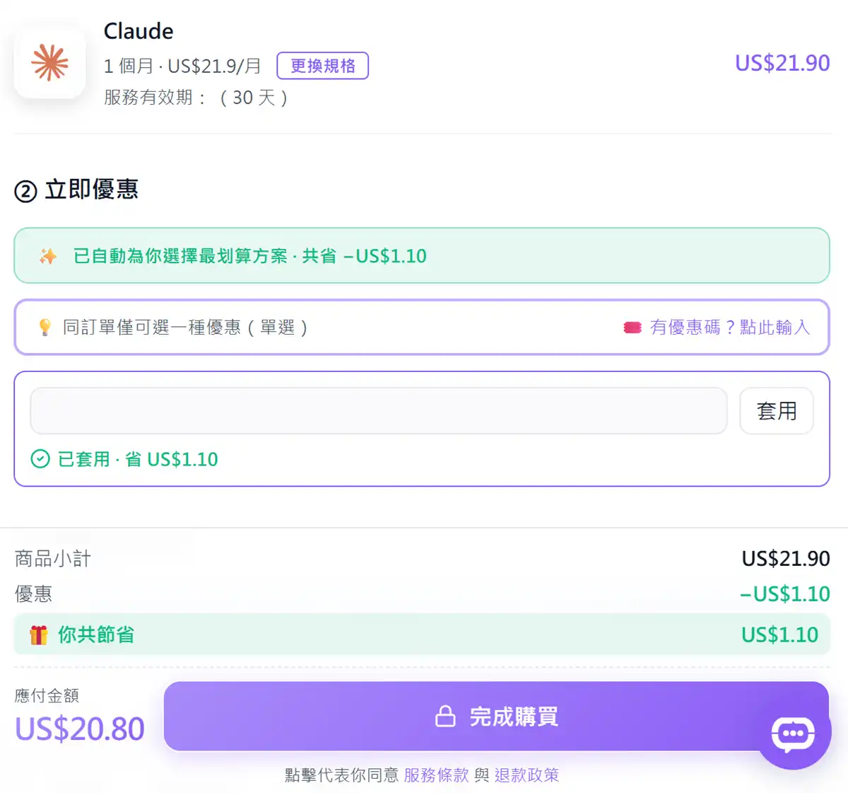
Task: Click the 更換規格 button
Action: coord(323,66)
